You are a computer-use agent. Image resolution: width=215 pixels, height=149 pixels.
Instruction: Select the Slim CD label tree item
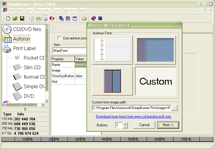(x=32, y=67)
